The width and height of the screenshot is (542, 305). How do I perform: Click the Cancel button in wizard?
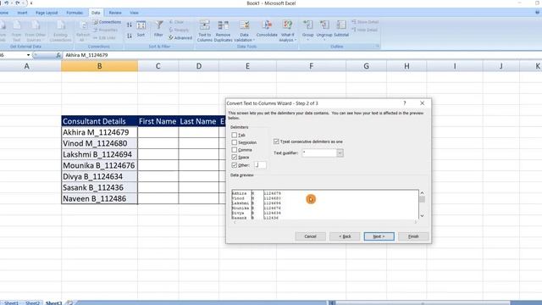pos(310,236)
